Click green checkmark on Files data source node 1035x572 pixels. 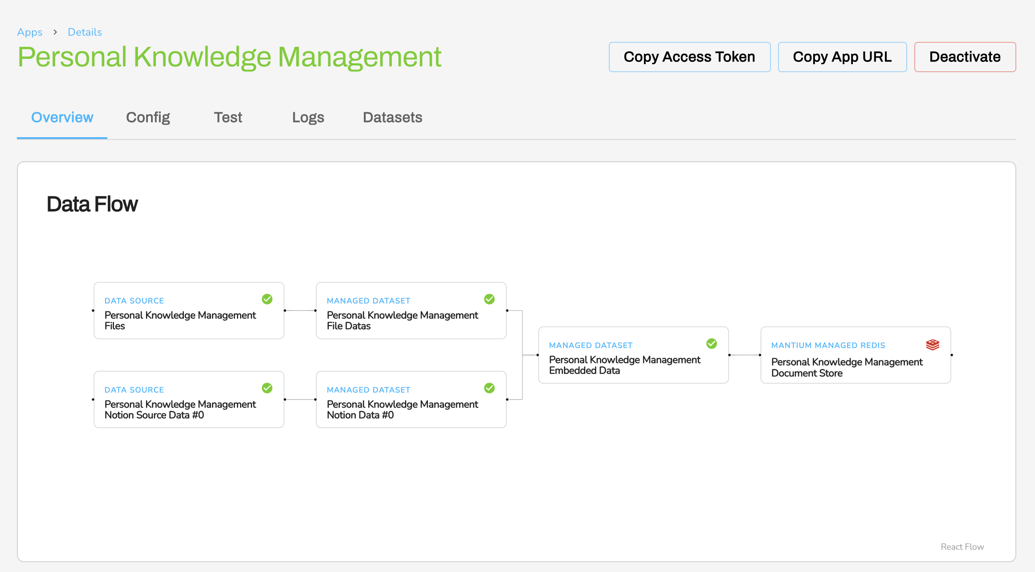pos(267,299)
